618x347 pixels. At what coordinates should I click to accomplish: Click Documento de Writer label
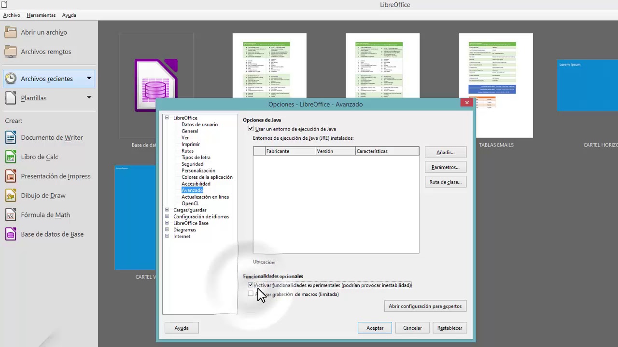52,137
